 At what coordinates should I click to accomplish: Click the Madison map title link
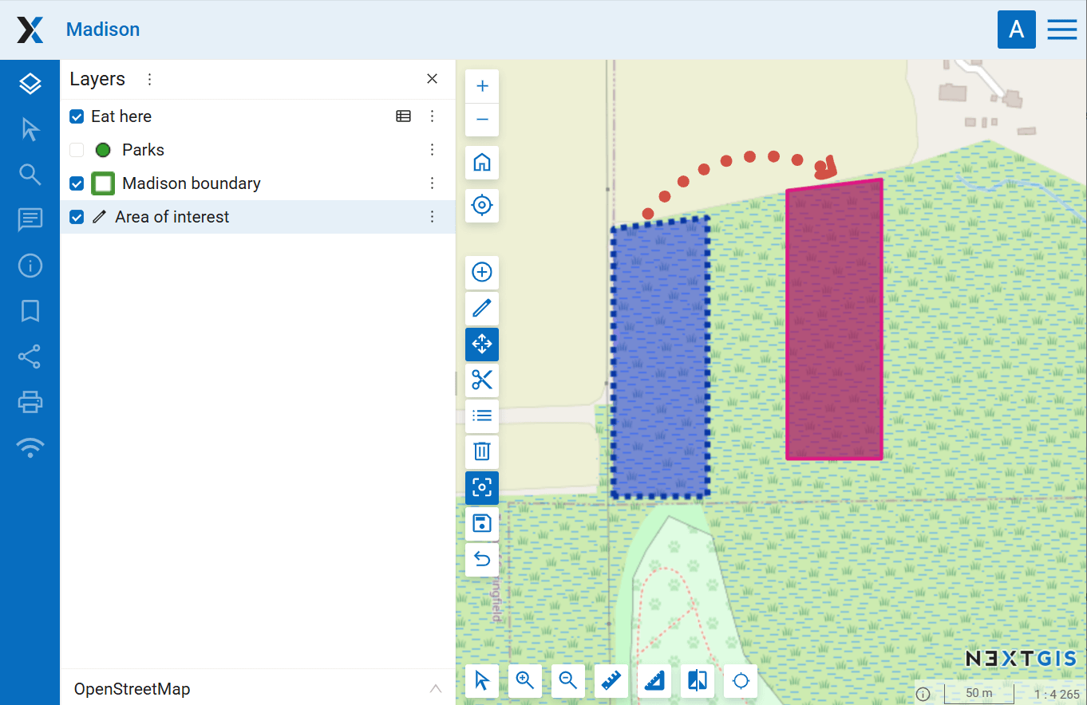103,30
